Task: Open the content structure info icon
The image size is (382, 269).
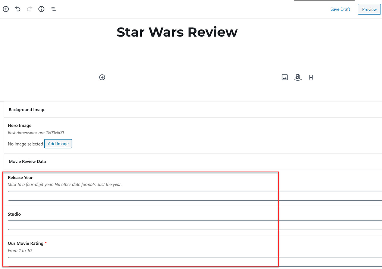Action: click(41, 9)
